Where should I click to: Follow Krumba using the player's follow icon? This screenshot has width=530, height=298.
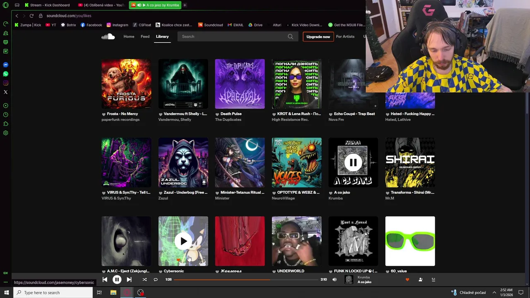420,280
